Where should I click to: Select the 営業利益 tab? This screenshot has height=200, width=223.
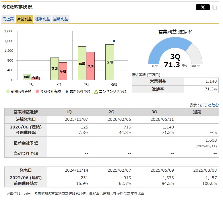[x=24, y=19]
